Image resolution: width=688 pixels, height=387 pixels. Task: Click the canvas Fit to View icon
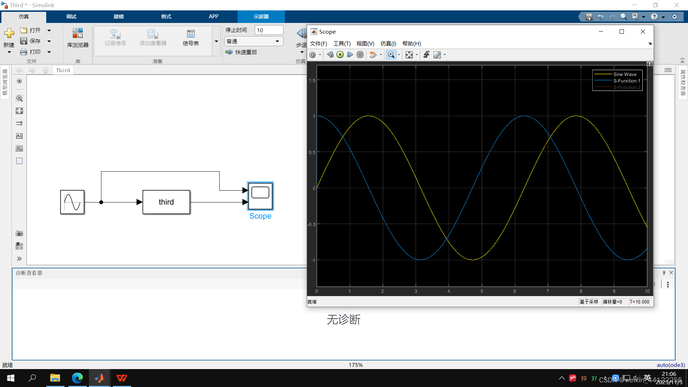tap(19, 111)
